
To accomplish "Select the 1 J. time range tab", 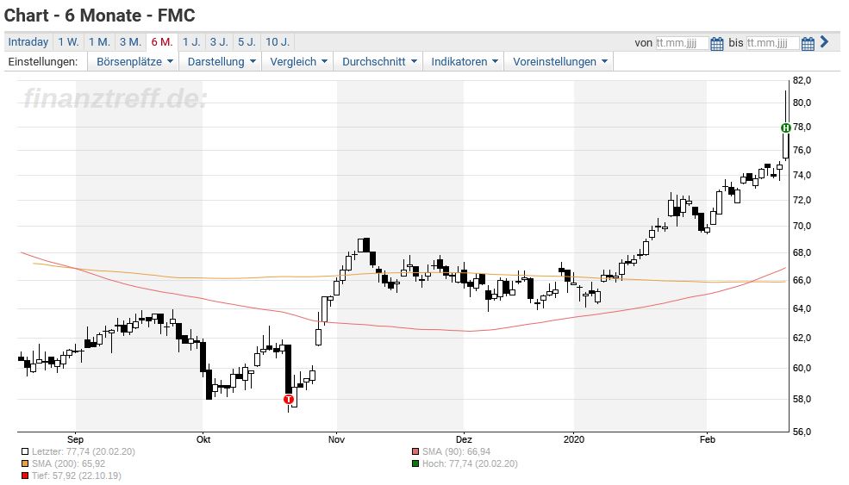I will click(191, 42).
